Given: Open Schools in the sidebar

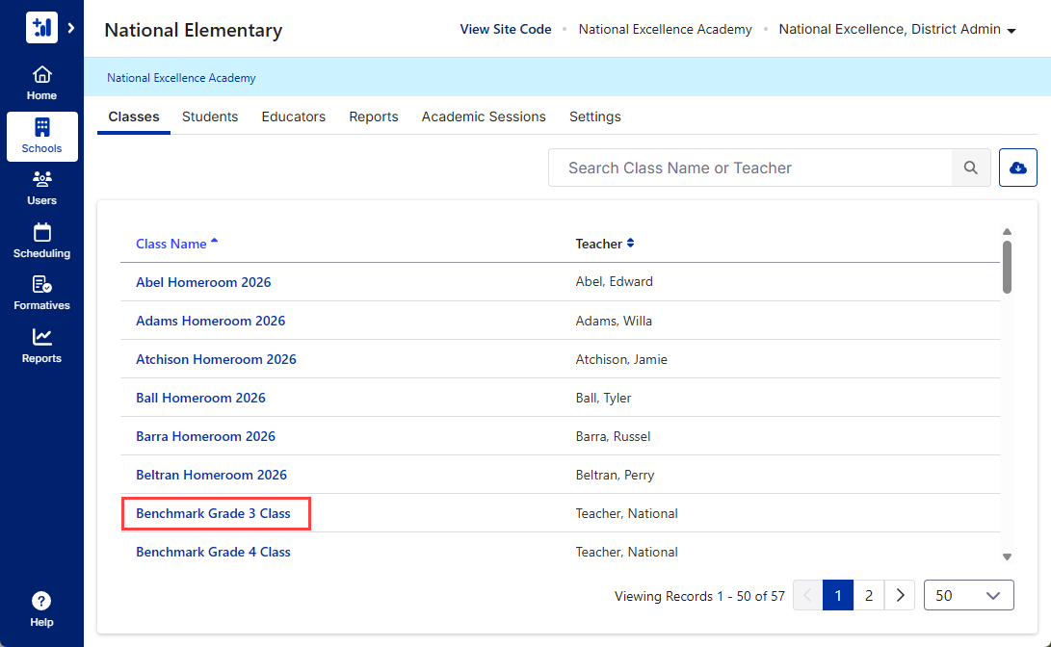Looking at the screenshot, I should [41, 137].
